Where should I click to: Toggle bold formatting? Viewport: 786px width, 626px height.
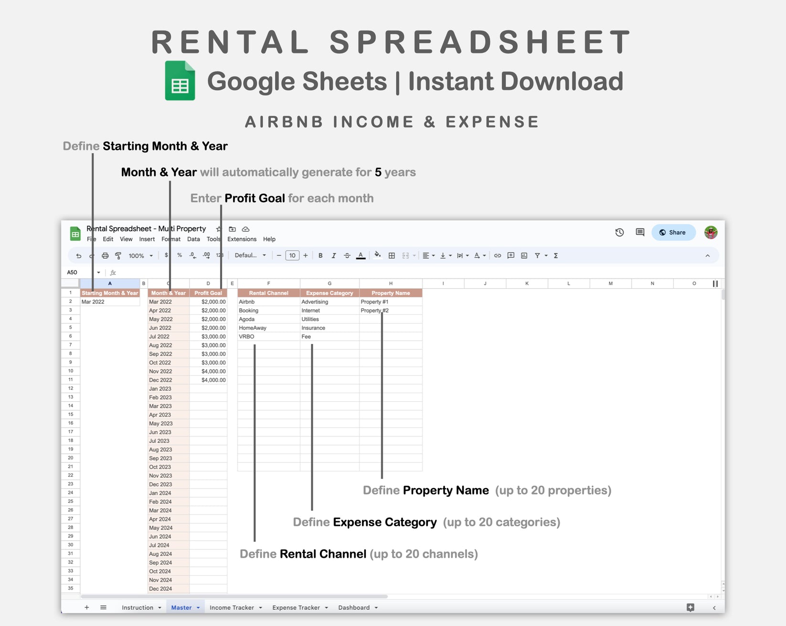point(320,255)
